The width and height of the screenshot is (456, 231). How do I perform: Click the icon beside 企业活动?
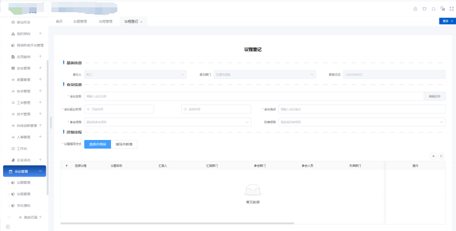[13, 160]
